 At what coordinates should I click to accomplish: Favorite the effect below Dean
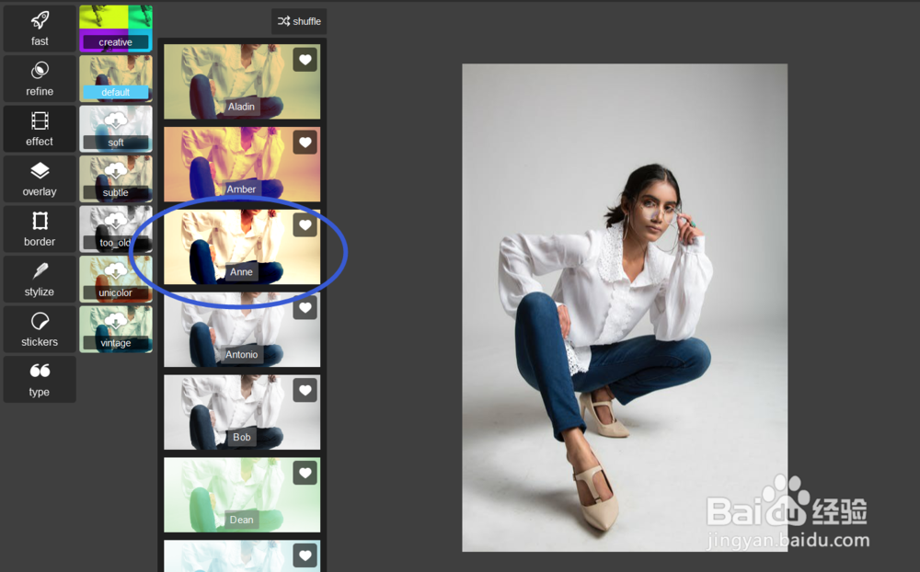coord(305,555)
